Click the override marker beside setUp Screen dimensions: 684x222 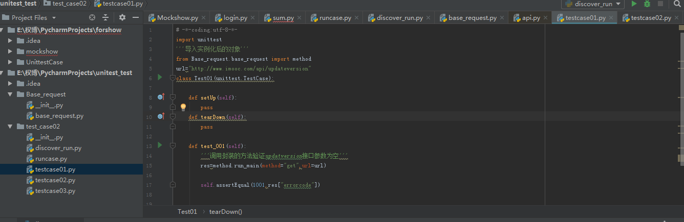click(x=161, y=96)
